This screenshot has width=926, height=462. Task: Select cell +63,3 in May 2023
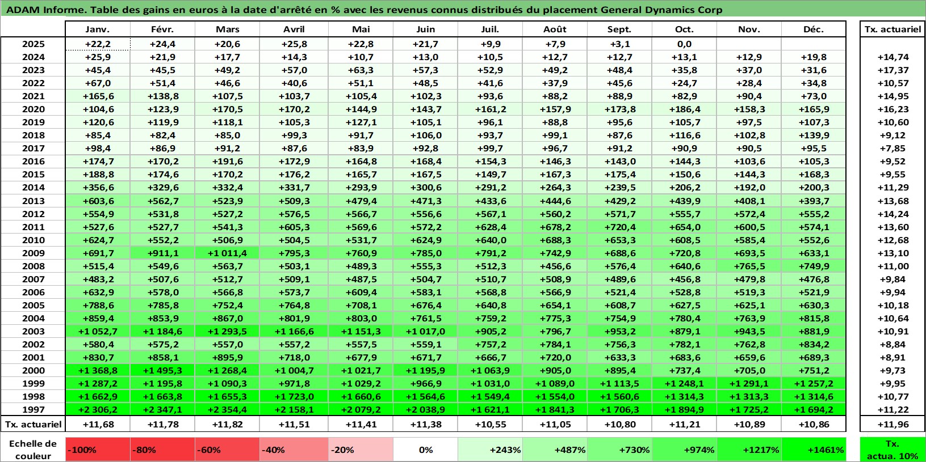[x=361, y=70]
